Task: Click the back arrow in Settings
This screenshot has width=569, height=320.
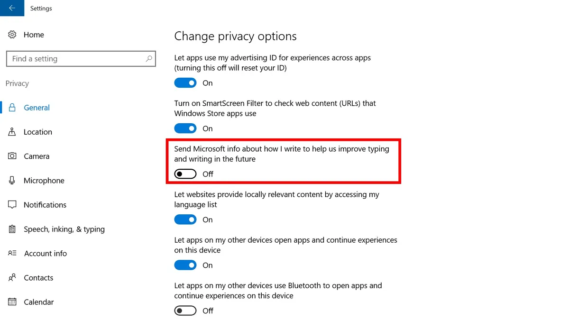Action: 11,8
